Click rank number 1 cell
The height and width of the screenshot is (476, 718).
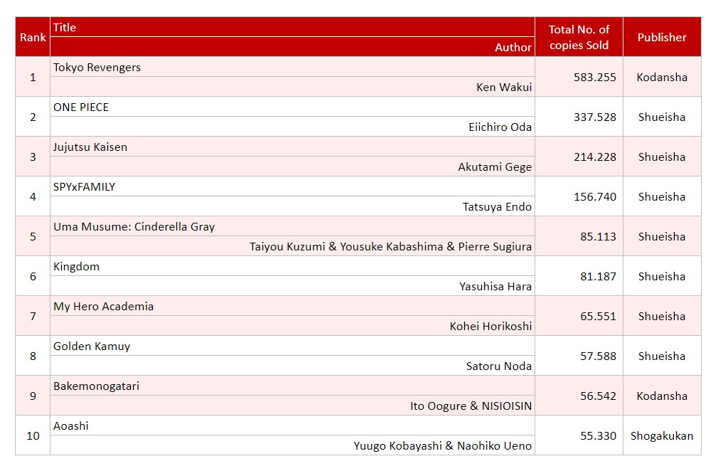pos(33,77)
